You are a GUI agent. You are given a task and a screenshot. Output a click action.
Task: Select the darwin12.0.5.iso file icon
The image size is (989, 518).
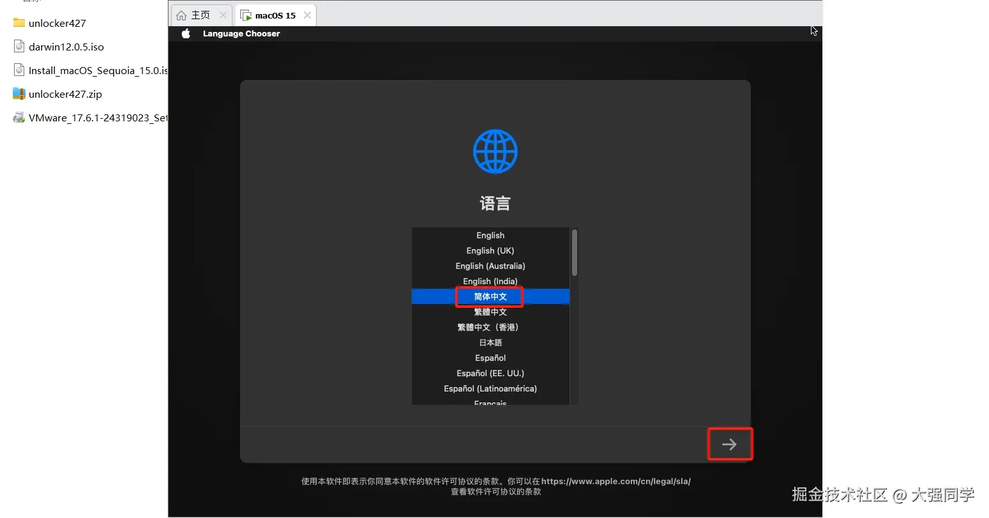[x=19, y=47]
